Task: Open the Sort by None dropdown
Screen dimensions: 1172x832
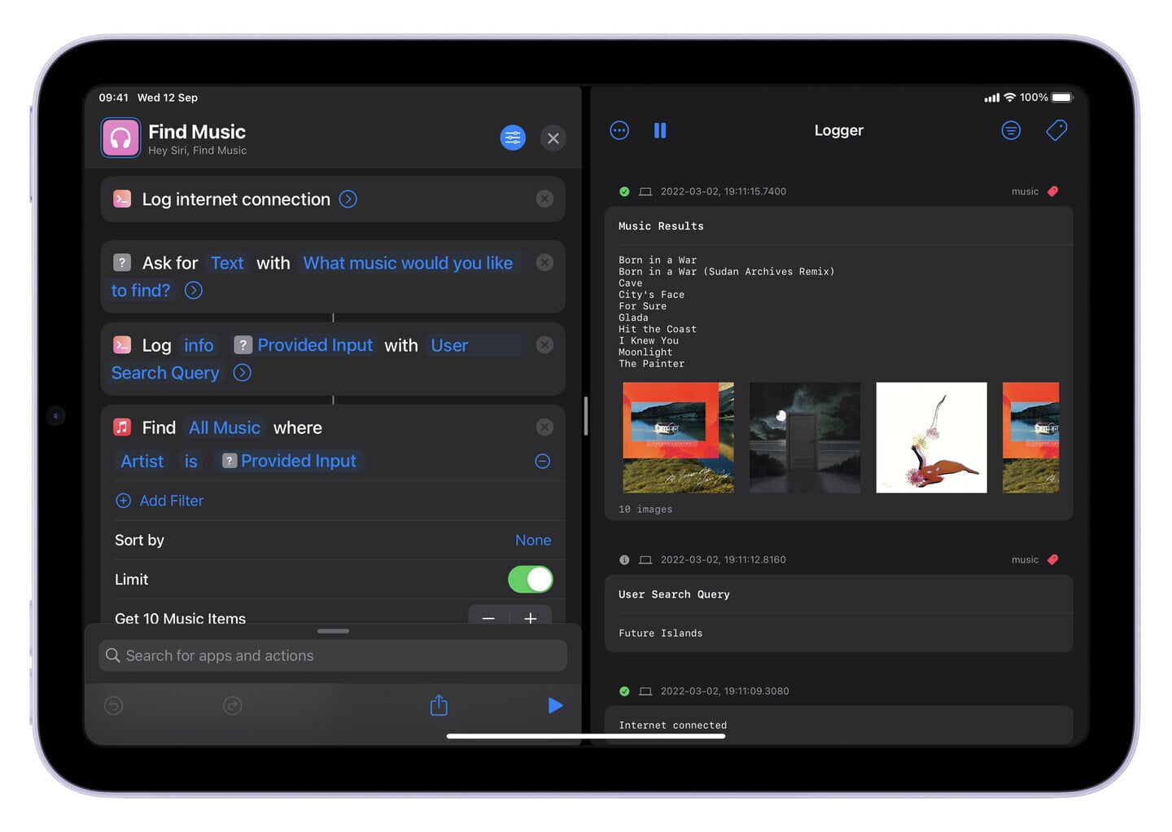Action: (x=533, y=540)
